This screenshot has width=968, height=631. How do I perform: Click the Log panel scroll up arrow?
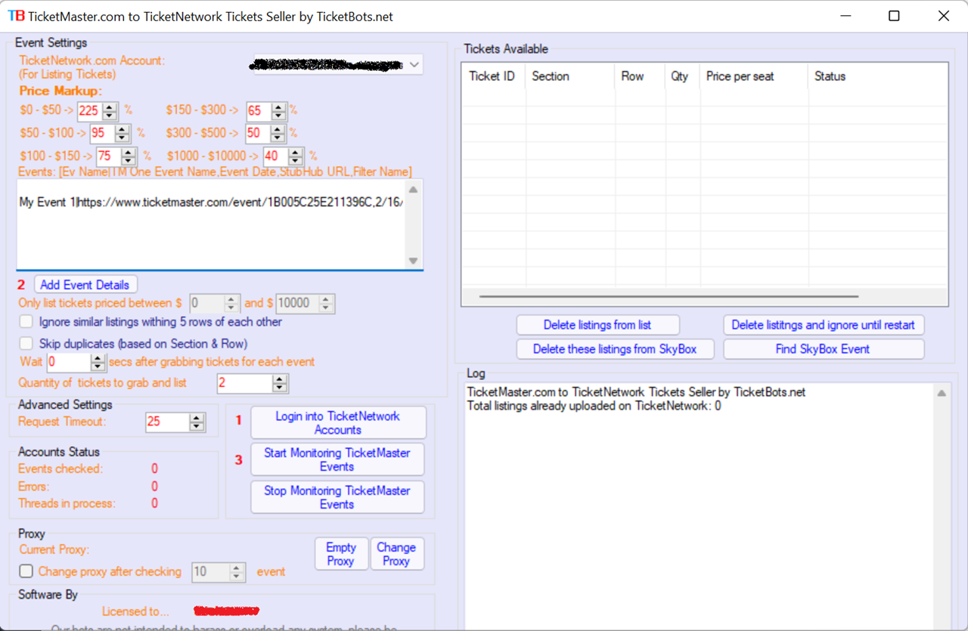coord(942,394)
